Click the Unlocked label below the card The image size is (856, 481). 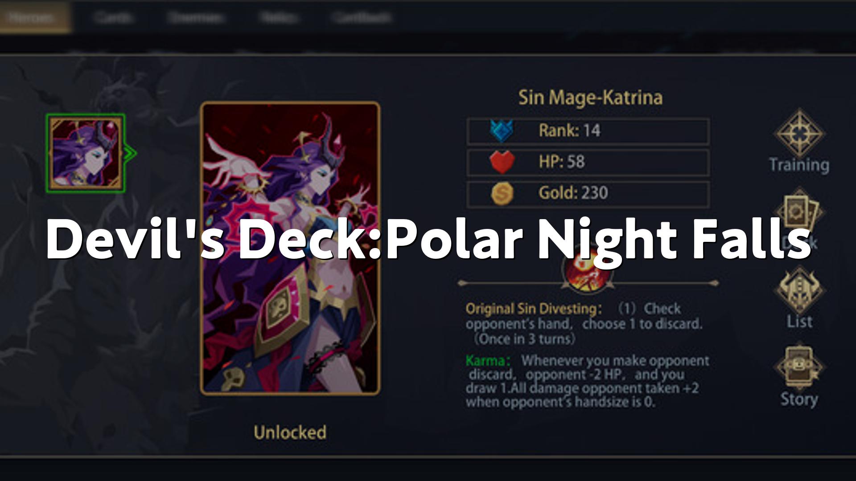tap(290, 432)
